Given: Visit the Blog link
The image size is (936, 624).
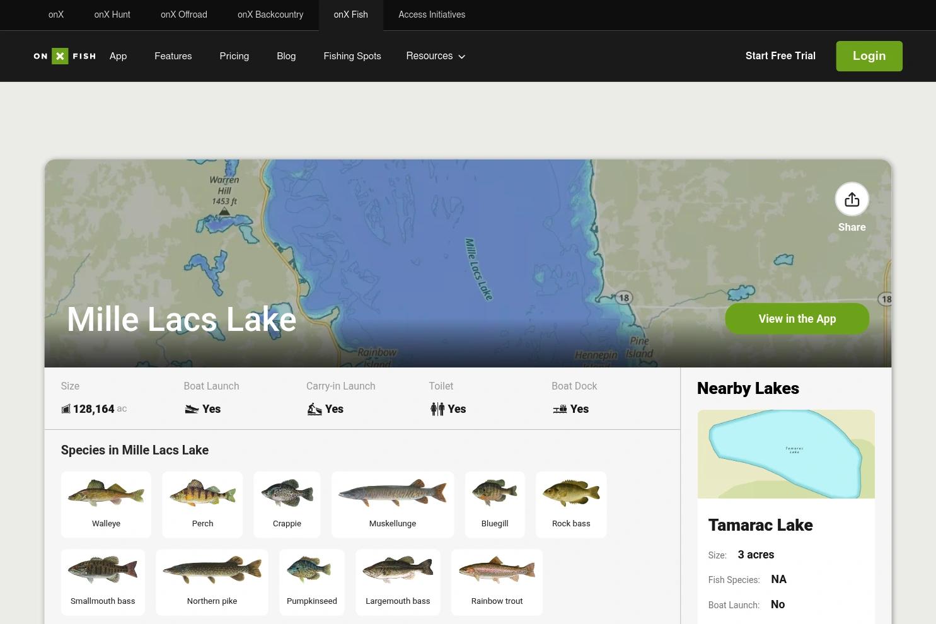Looking at the screenshot, I should (286, 56).
